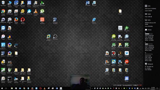
Task: Select the VMware Workstation desktop icon
Action: pyautogui.click(x=48, y=37)
